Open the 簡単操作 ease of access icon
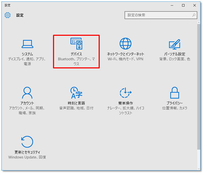The image size is (204, 174). click(125, 93)
